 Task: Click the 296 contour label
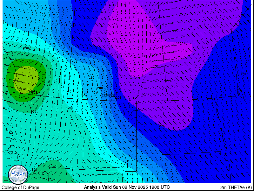71,108
